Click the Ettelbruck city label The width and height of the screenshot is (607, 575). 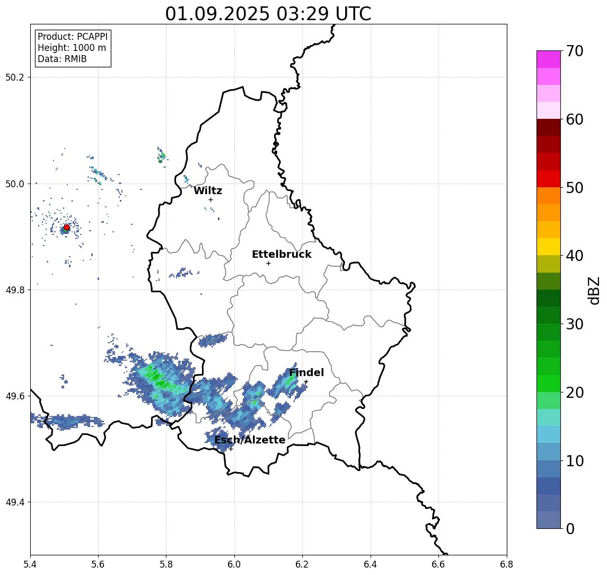tap(282, 254)
